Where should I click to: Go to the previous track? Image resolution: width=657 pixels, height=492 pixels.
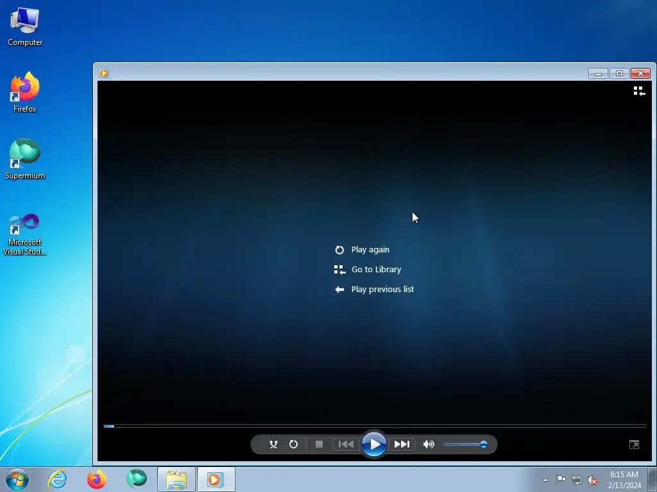(x=346, y=445)
